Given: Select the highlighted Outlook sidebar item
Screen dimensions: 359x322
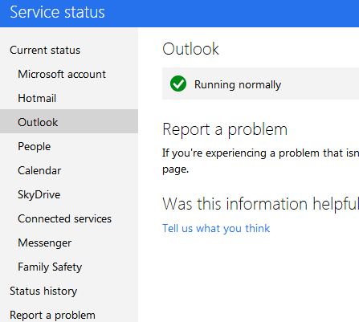Looking at the screenshot, I should click(69, 121).
